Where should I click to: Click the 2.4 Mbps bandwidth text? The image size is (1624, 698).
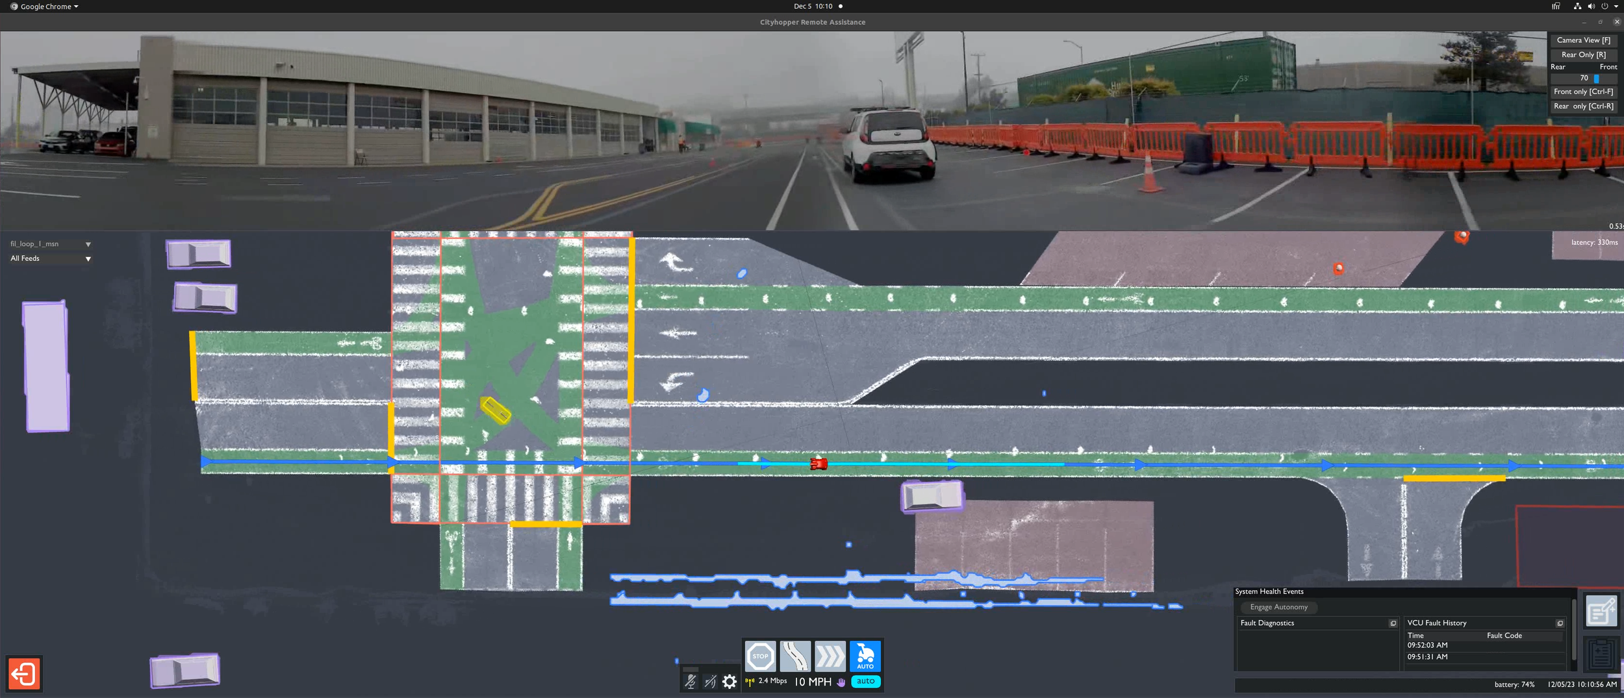772,680
